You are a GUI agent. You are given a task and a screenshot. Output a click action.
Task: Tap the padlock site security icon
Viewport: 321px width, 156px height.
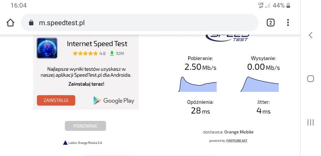coord(31,23)
